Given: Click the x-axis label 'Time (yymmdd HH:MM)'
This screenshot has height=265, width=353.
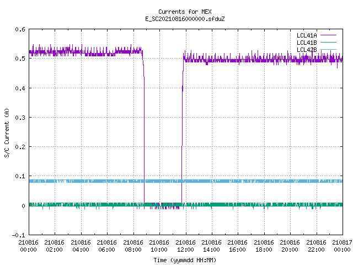Looking at the screenshot, I should coord(185,260).
